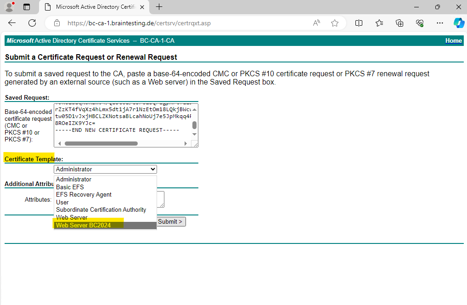
Task: Open Browser essentials heart icon
Action: (x=420, y=23)
